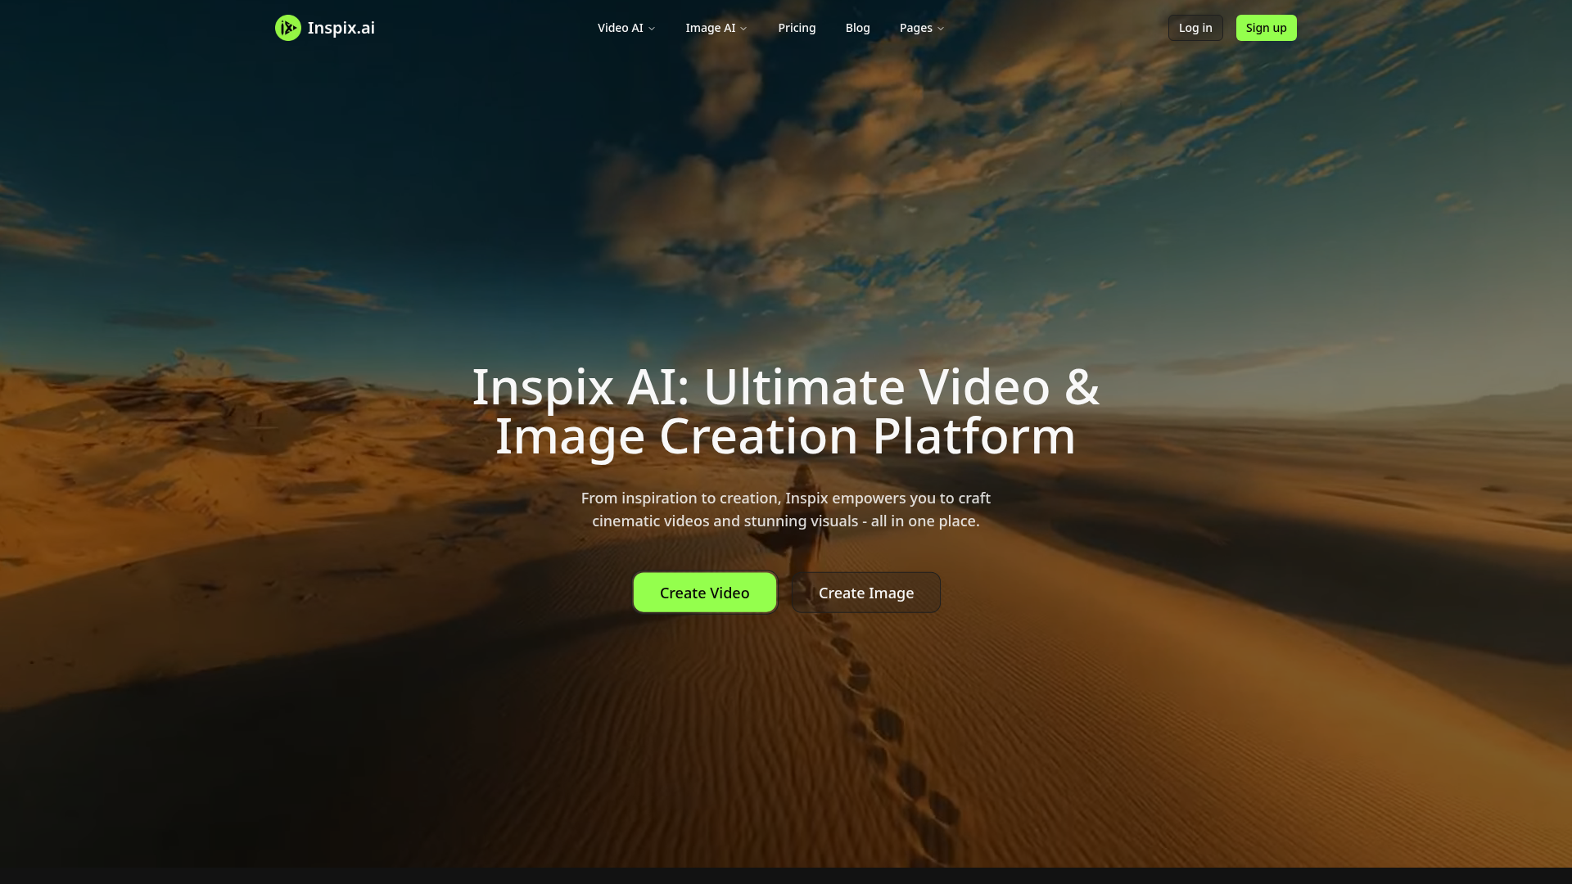1572x884 pixels.
Task: Open the Video AI menu
Action: click(x=620, y=28)
